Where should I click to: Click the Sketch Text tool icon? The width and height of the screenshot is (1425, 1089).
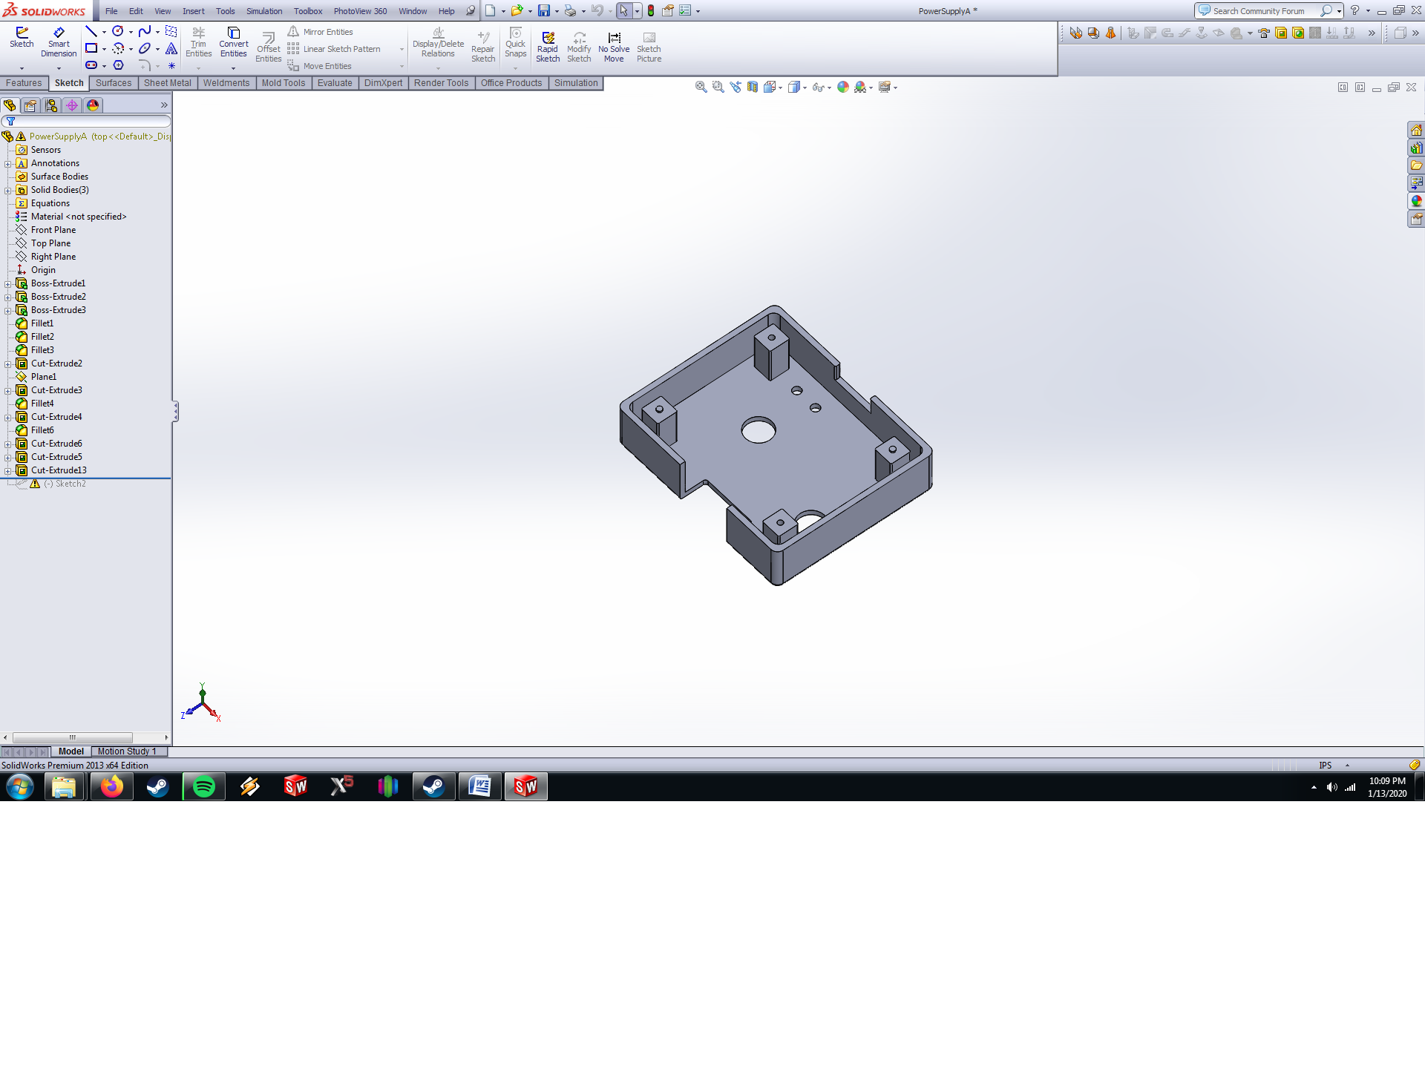tap(171, 49)
